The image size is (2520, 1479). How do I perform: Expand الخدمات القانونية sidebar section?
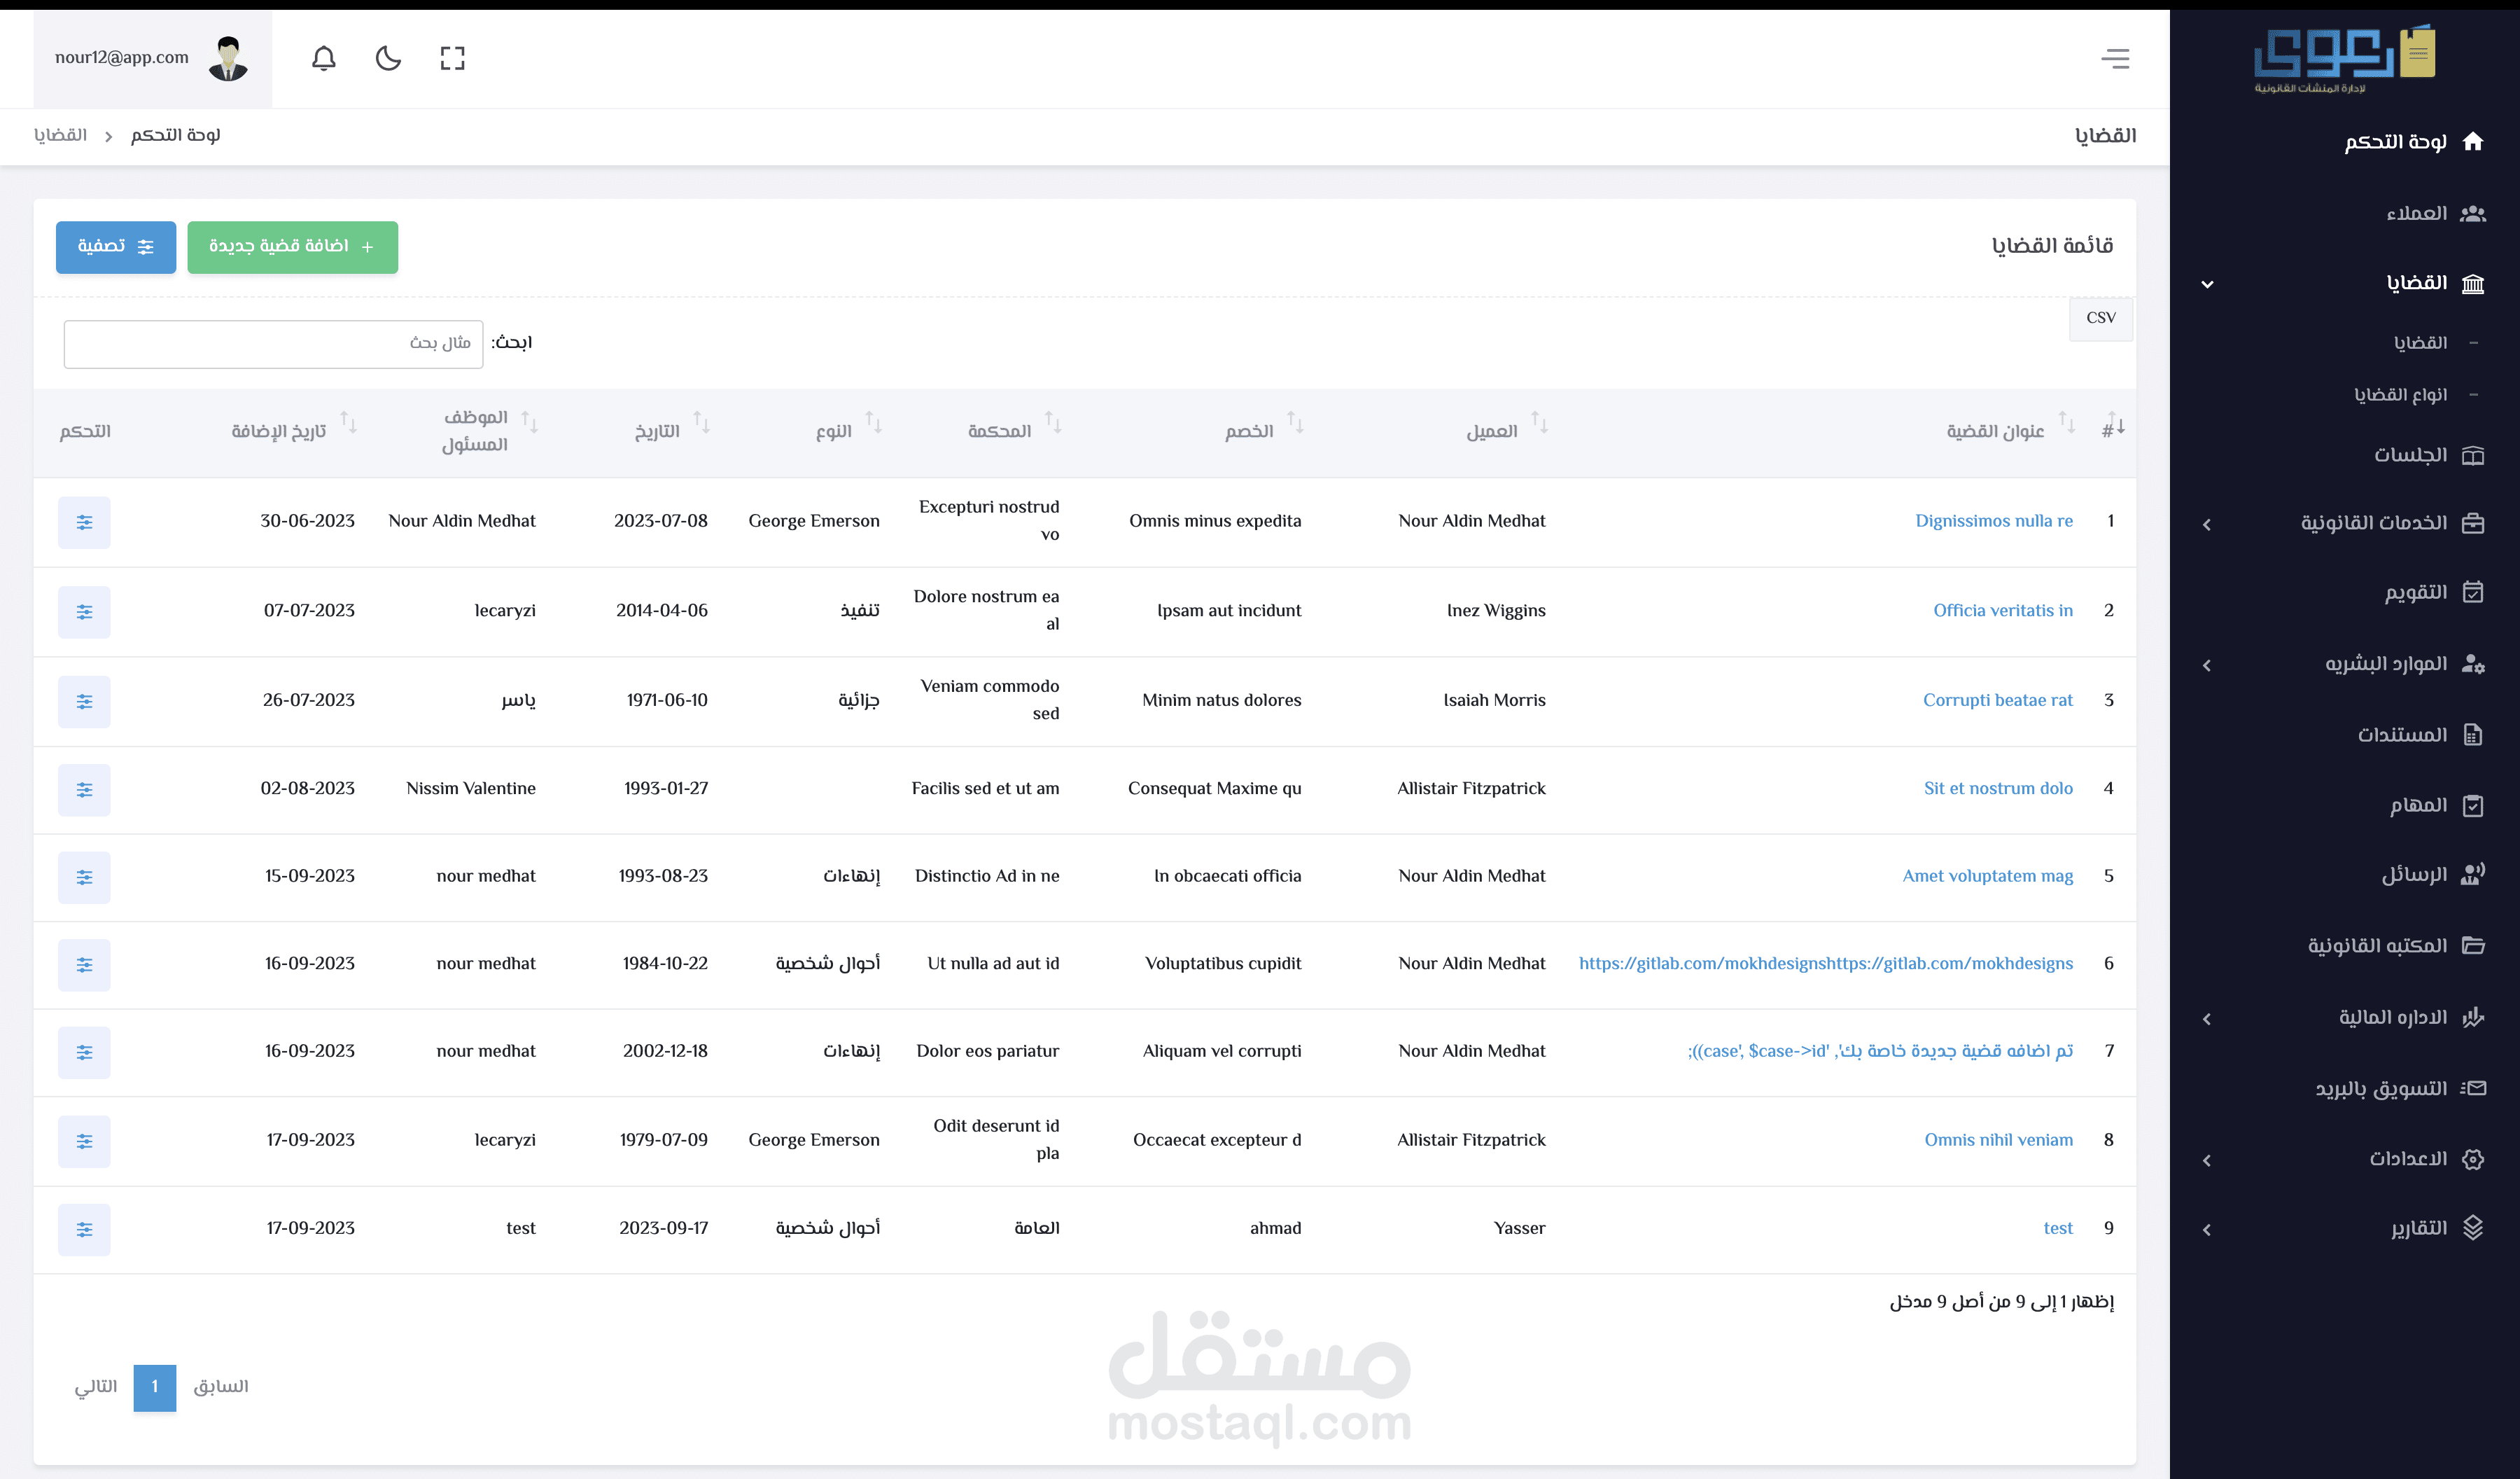point(2372,523)
